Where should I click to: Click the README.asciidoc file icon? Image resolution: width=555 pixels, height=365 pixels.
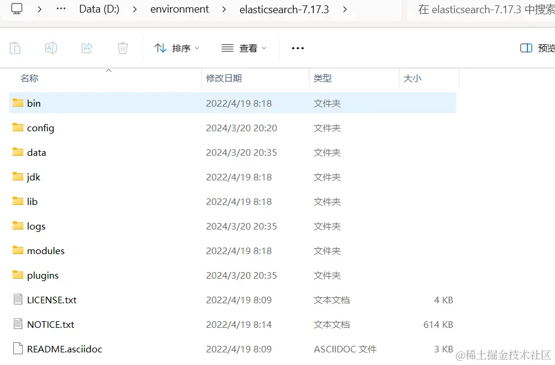point(18,349)
